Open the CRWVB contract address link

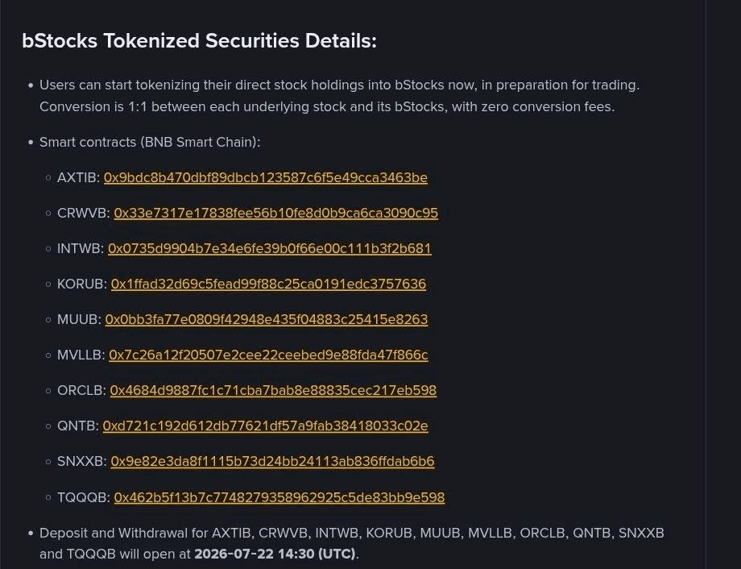tap(276, 213)
